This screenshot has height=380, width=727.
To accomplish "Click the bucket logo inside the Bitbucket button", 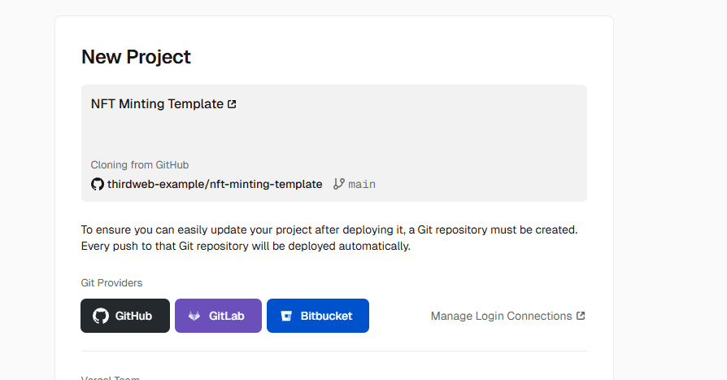I will [286, 316].
